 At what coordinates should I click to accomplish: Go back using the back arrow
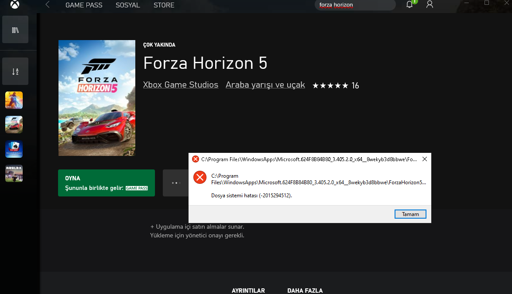[48, 4]
